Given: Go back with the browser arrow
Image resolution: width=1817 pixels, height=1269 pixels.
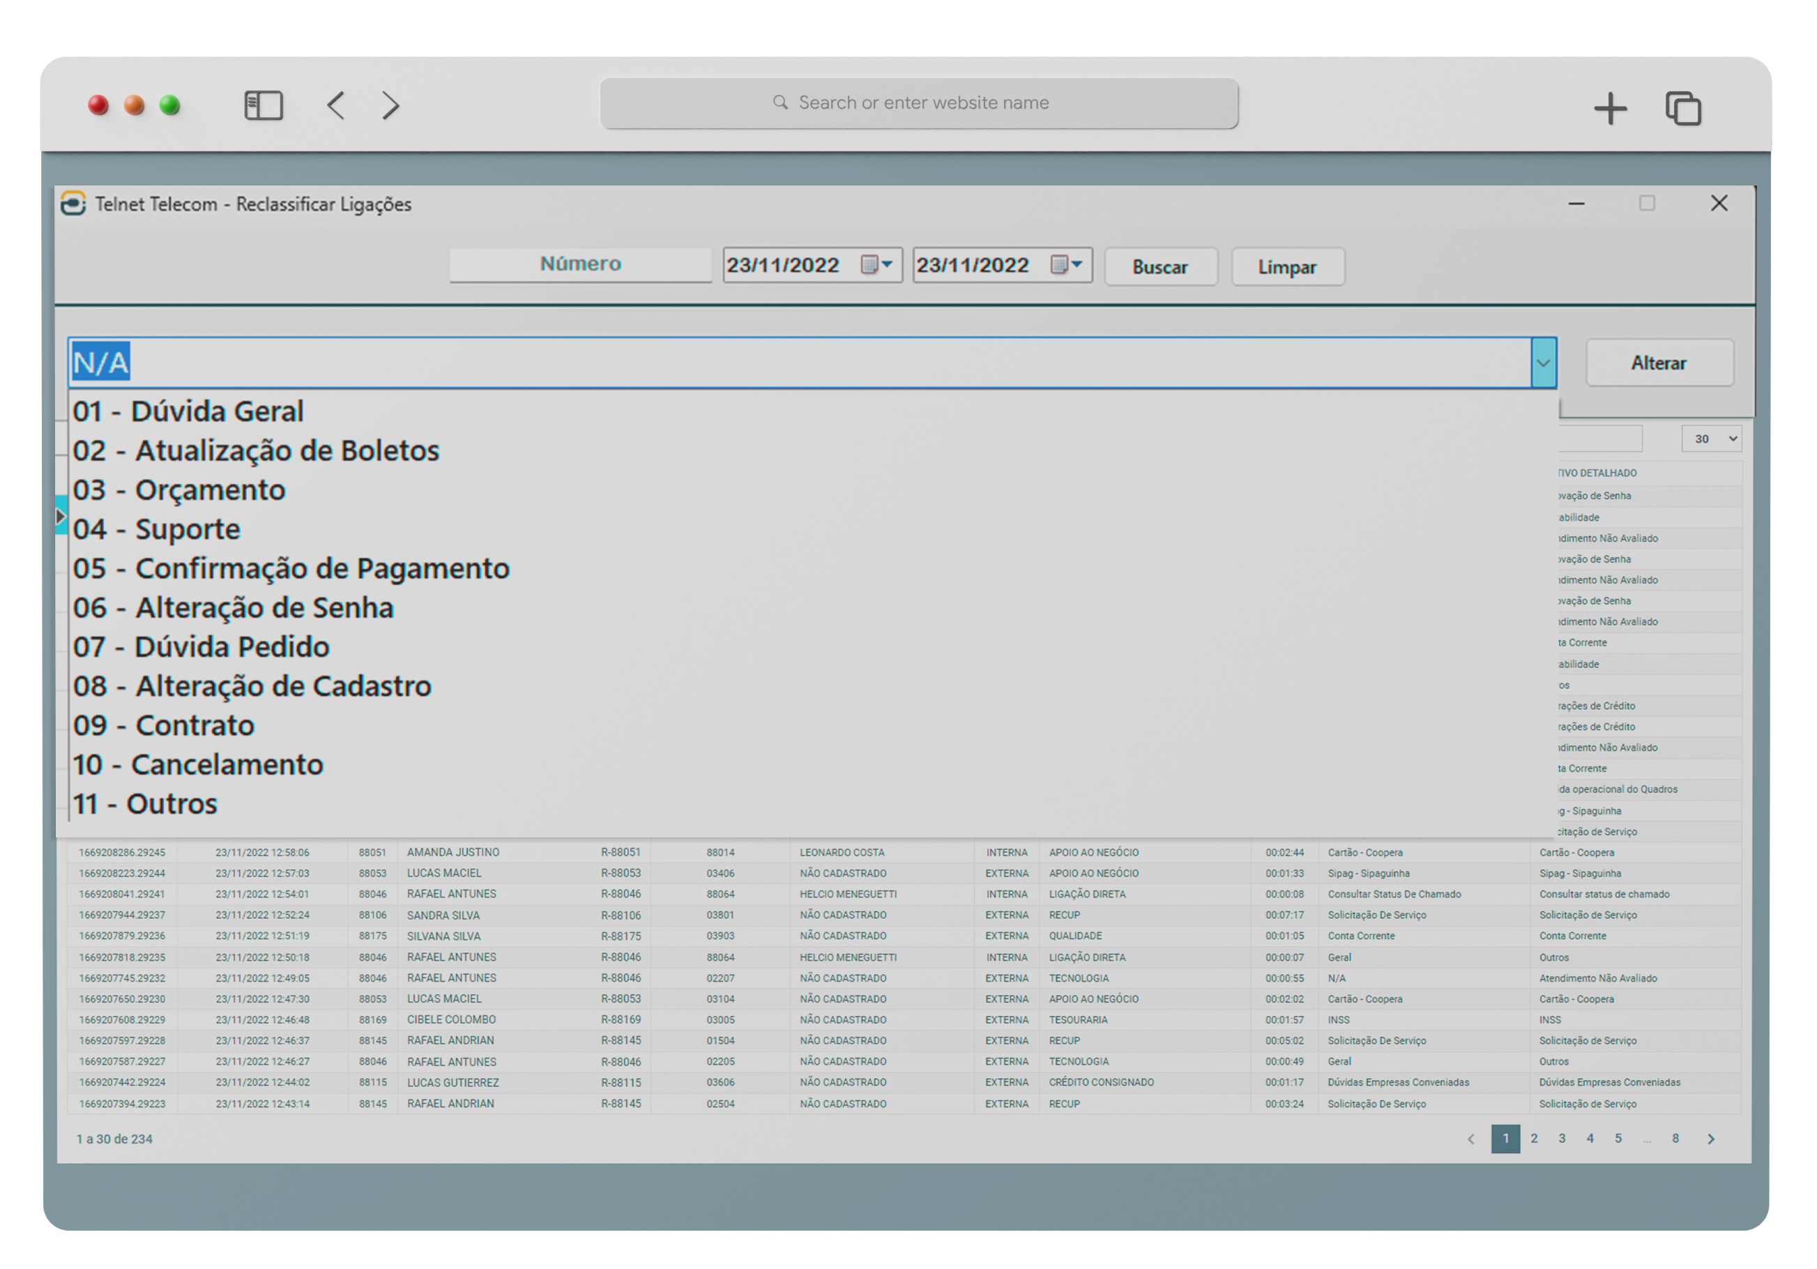Looking at the screenshot, I should pos(336,105).
